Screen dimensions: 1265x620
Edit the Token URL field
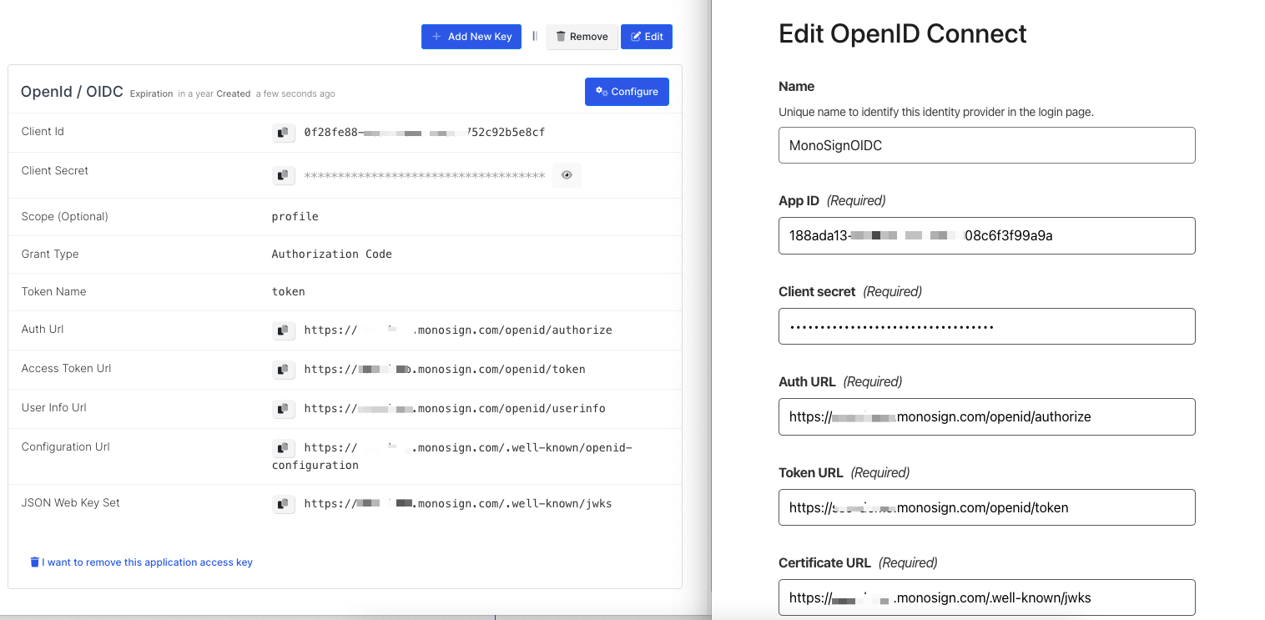(x=986, y=507)
